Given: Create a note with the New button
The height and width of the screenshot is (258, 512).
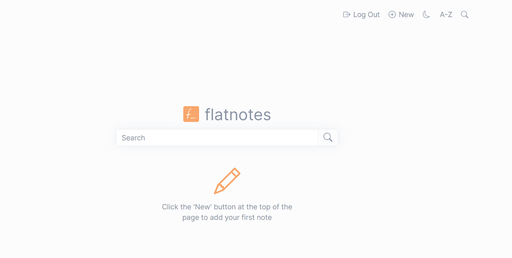Looking at the screenshot, I should [401, 14].
